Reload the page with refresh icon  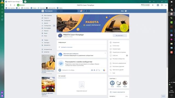(14, 5)
